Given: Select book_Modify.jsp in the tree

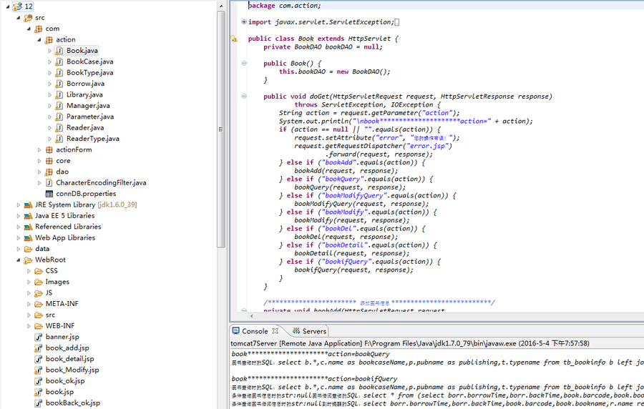Looking at the screenshot, I should (x=72, y=370).
